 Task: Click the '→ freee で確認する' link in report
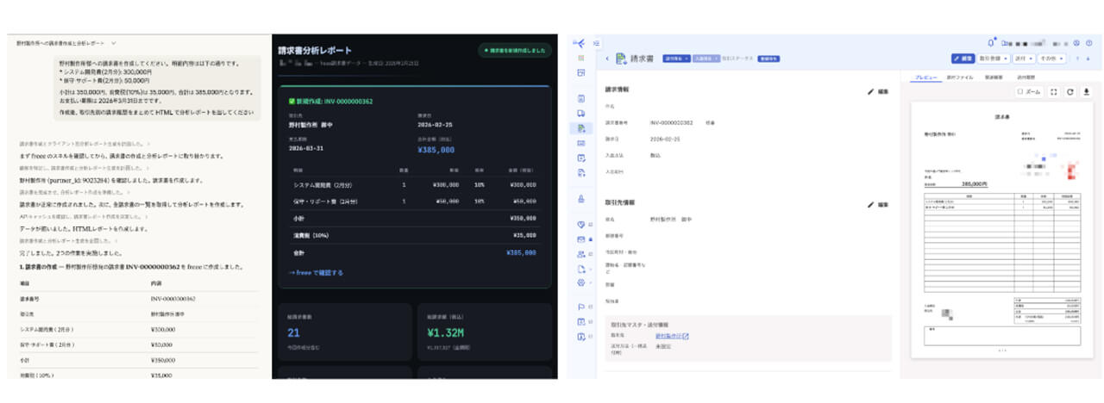click(x=317, y=272)
